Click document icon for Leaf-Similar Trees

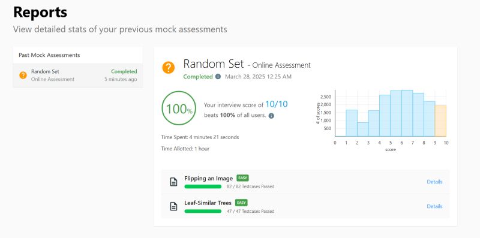[173, 206]
